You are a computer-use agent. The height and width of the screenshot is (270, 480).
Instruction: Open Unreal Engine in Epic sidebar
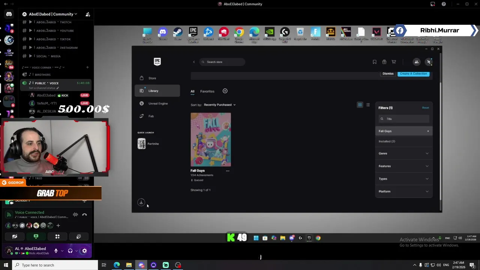pos(157,103)
